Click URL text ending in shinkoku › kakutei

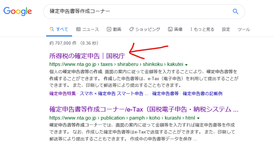116,64
